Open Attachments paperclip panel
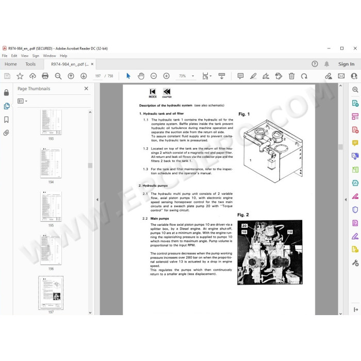 click(6, 133)
